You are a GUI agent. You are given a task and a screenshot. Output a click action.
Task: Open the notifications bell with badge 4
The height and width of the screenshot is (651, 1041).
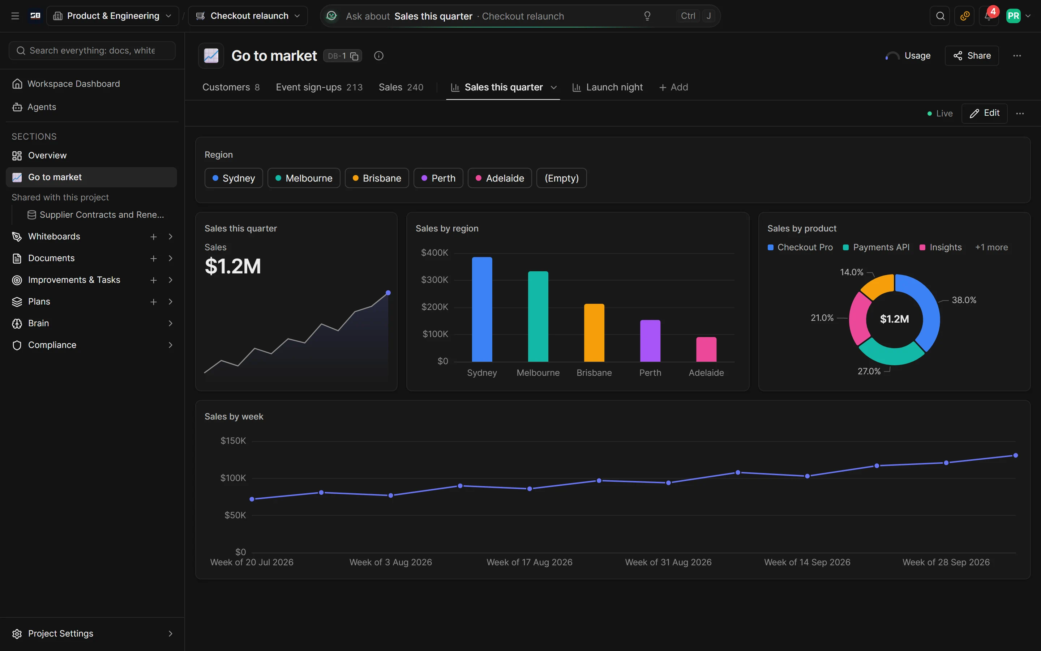coord(989,16)
